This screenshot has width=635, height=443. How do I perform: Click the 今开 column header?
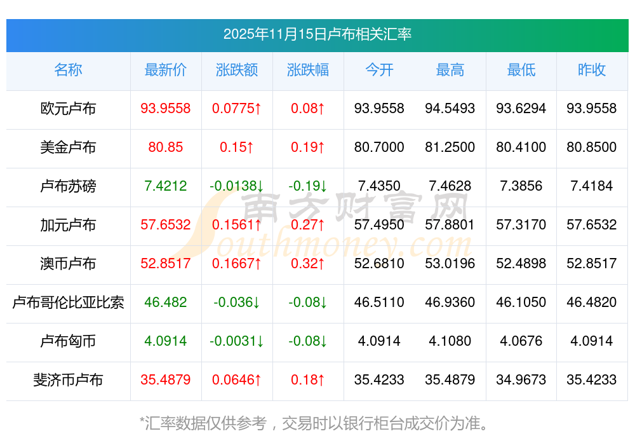click(379, 70)
